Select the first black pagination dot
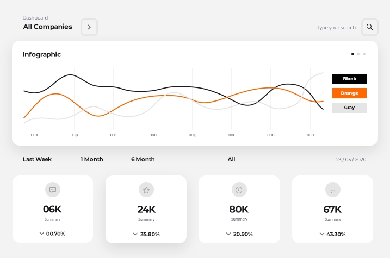This screenshot has width=390, height=258. tap(352, 54)
